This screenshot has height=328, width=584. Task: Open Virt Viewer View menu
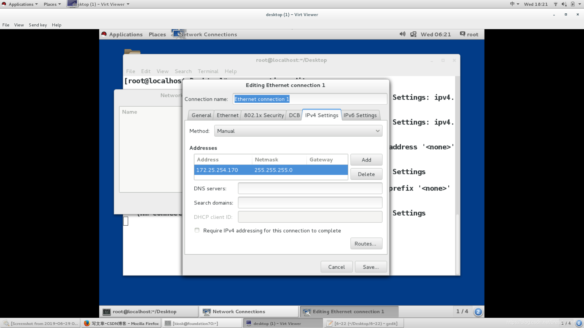click(19, 25)
